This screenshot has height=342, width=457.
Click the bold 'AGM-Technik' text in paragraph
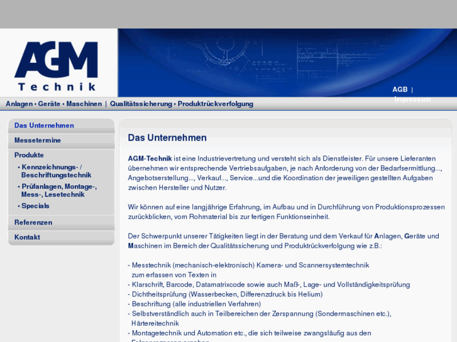150,159
